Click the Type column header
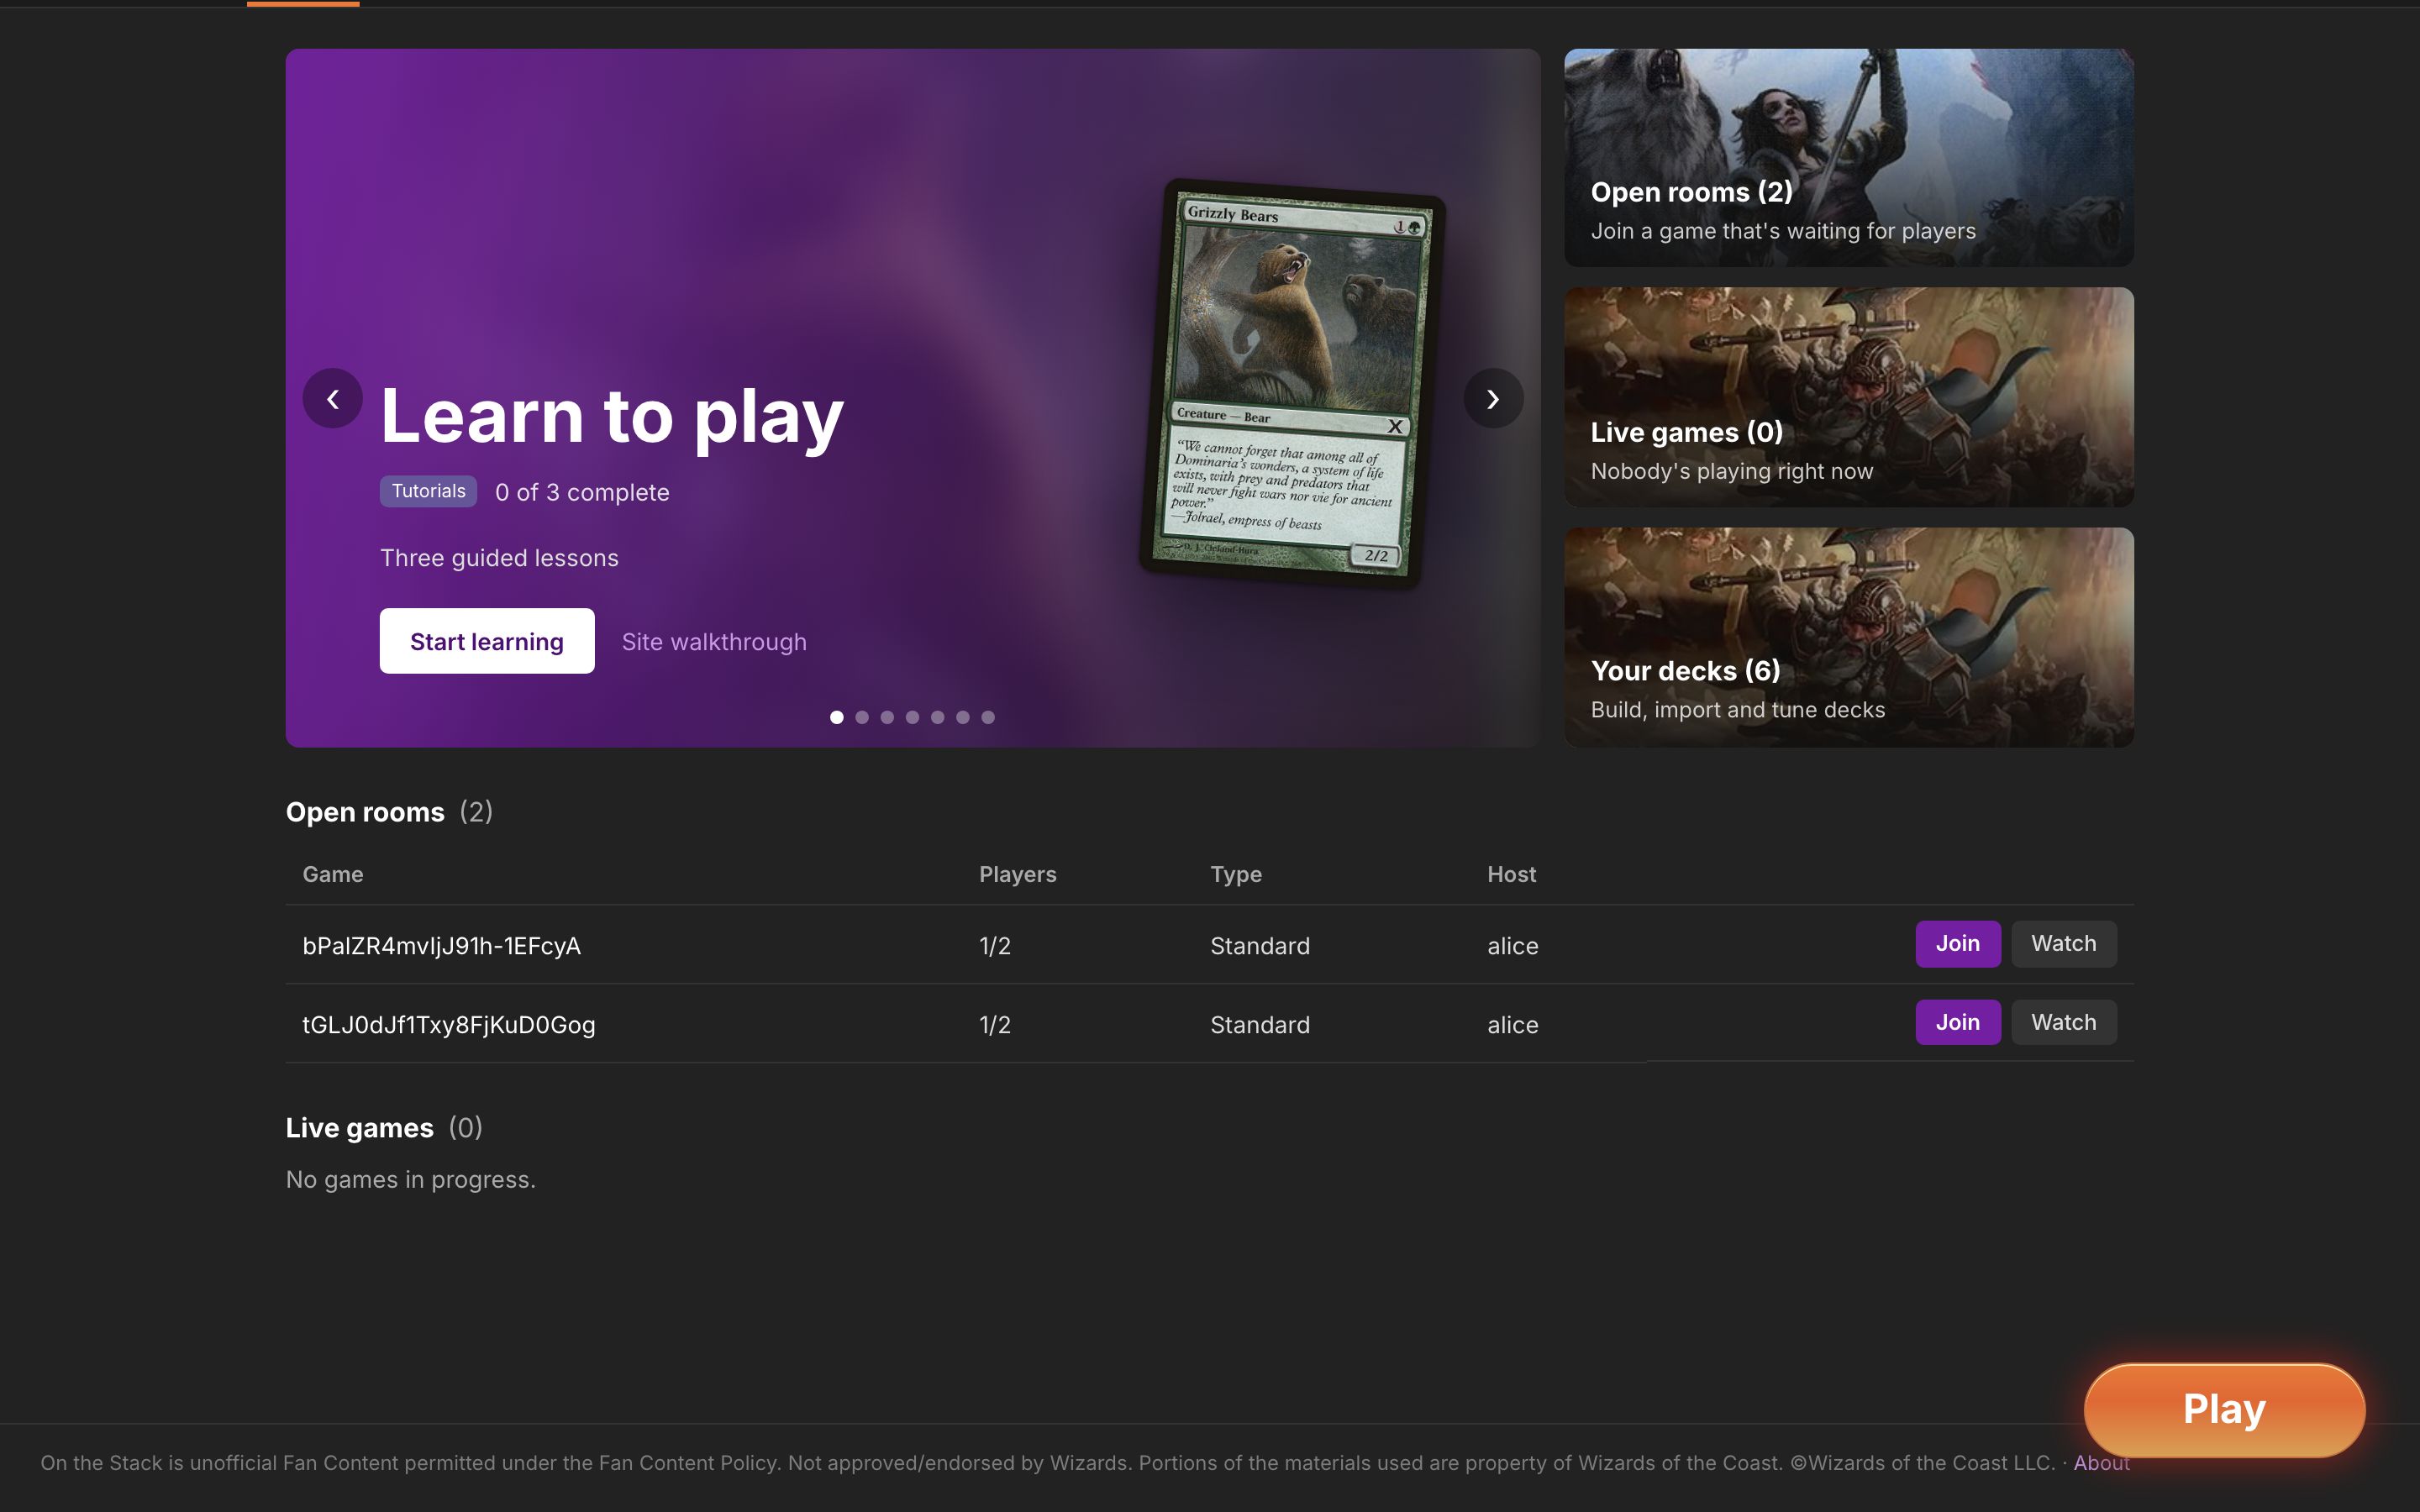Image resolution: width=2420 pixels, height=1512 pixels. [x=1236, y=874]
